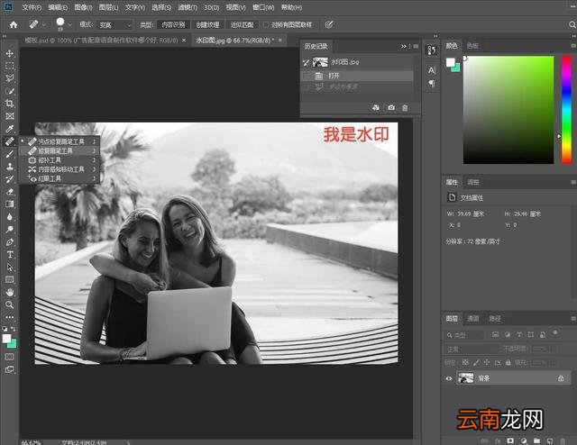Viewport: 577px width, 445px height.
Task: Expand History panel double-arrow button
Action: (404, 46)
